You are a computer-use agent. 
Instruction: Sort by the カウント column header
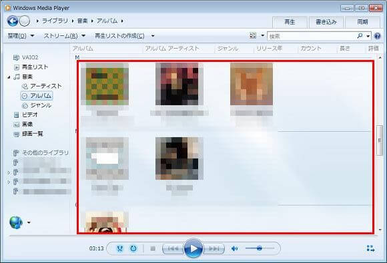[x=311, y=49]
